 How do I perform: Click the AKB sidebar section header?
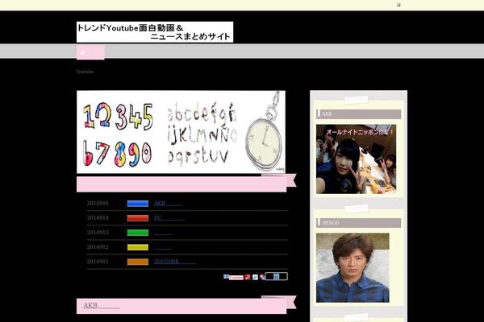click(359, 114)
